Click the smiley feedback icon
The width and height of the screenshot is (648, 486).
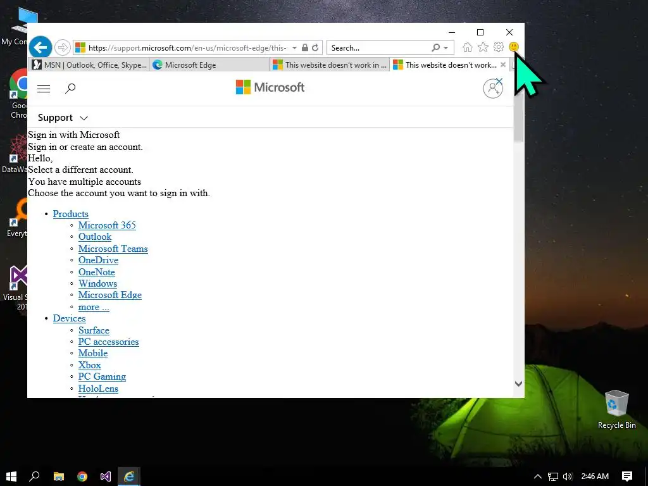tap(514, 47)
